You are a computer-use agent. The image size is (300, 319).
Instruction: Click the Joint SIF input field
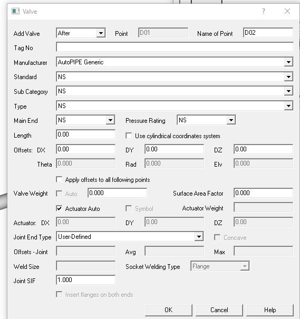tap(85, 280)
